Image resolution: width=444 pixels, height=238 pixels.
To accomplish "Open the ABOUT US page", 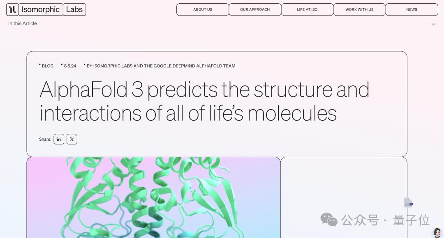I will 203,9.
